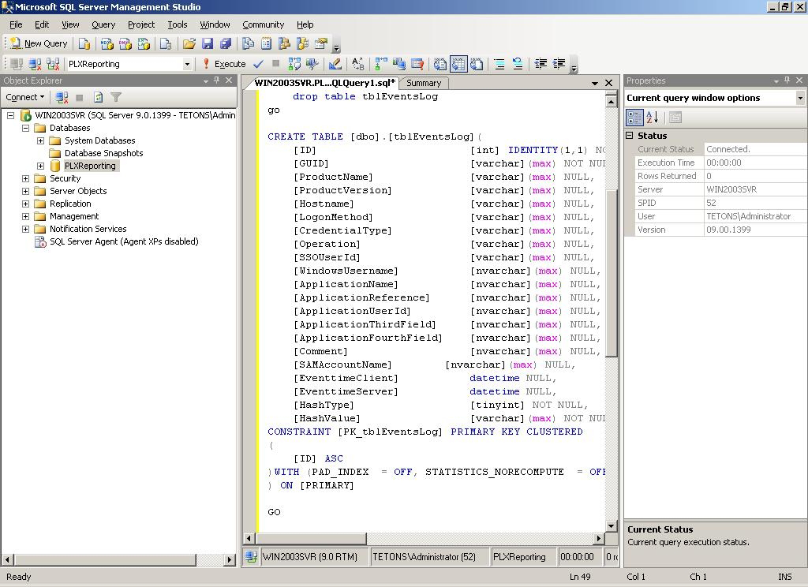Toggle Results to Grid mode

(x=458, y=64)
